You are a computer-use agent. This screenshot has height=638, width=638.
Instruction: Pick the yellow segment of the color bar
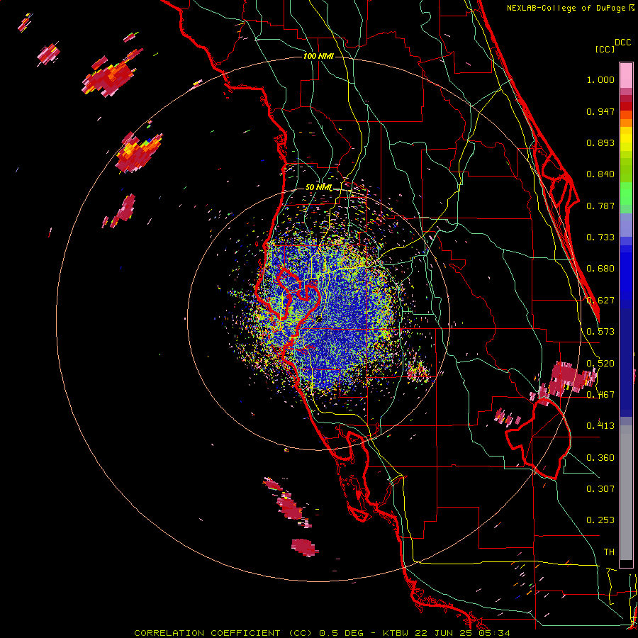click(x=626, y=139)
